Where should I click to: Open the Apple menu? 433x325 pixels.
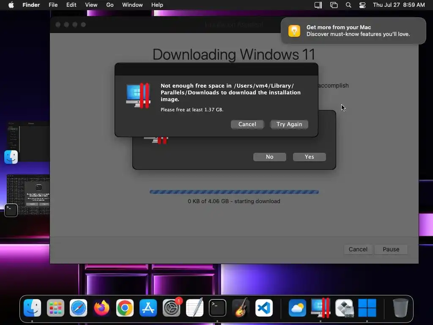click(11, 5)
